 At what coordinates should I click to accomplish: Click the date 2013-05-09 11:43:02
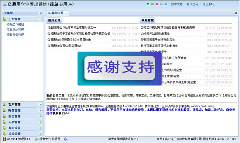pos(125,28)
